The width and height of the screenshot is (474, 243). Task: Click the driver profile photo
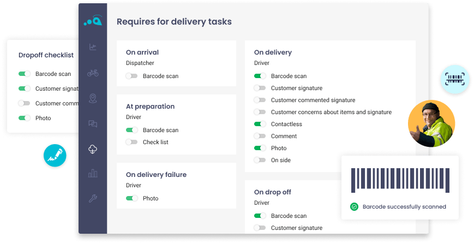(431, 123)
